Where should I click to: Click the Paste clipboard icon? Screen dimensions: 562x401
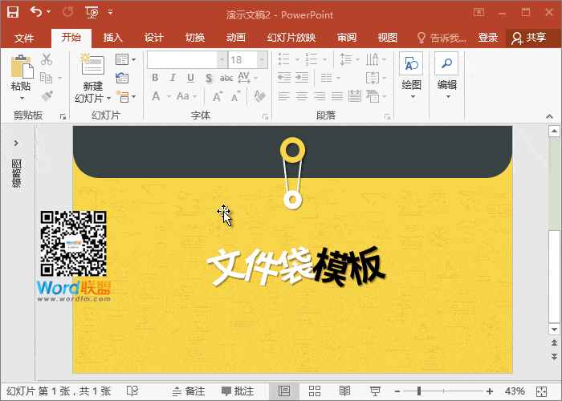coord(21,68)
